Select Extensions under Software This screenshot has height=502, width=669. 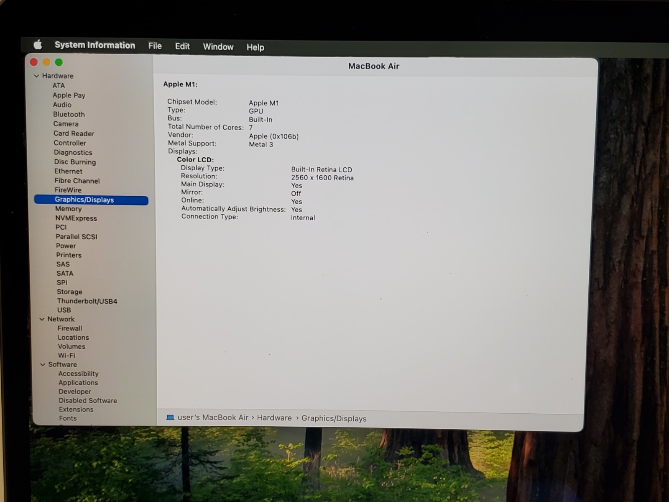pyautogui.click(x=76, y=410)
